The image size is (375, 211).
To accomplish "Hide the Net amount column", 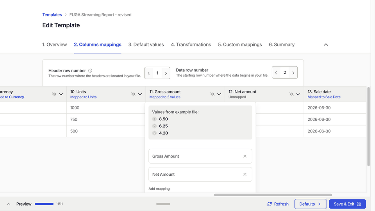I will pos(291,94).
